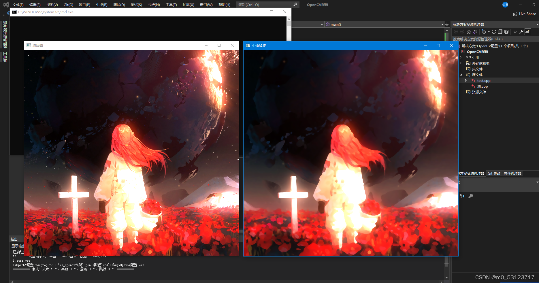Click the cmd window vertical scrollbar up arrow
Viewport: 539px width, 283px height.
289,19
